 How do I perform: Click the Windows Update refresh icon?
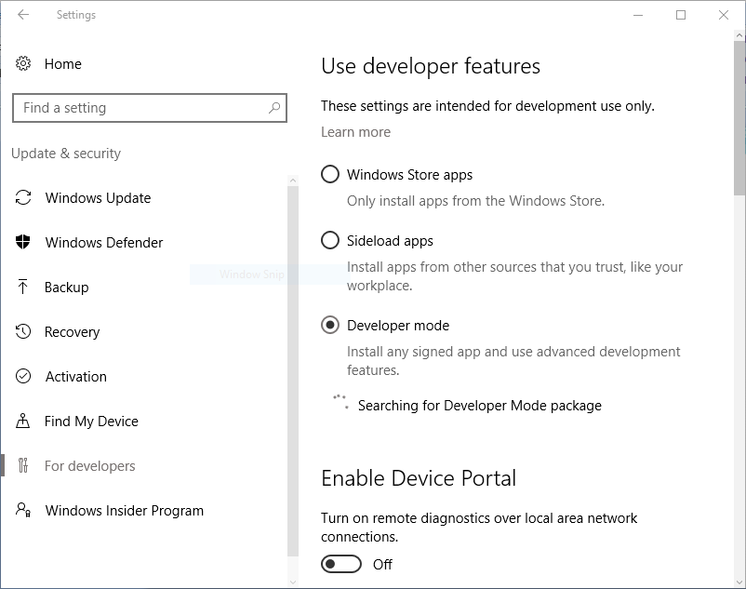(x=23, y=197)
